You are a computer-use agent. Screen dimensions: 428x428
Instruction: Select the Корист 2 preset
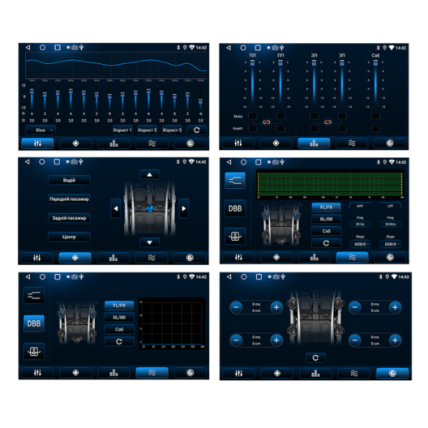point(147,130)
